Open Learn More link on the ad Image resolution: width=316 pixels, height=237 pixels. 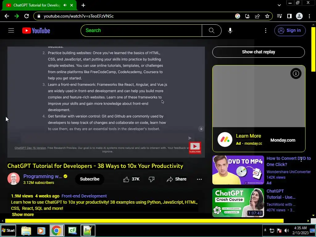(x=248, y=136)
